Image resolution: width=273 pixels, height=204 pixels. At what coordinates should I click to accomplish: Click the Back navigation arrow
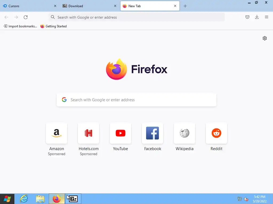pyautogui.click(x=6, y=17)
